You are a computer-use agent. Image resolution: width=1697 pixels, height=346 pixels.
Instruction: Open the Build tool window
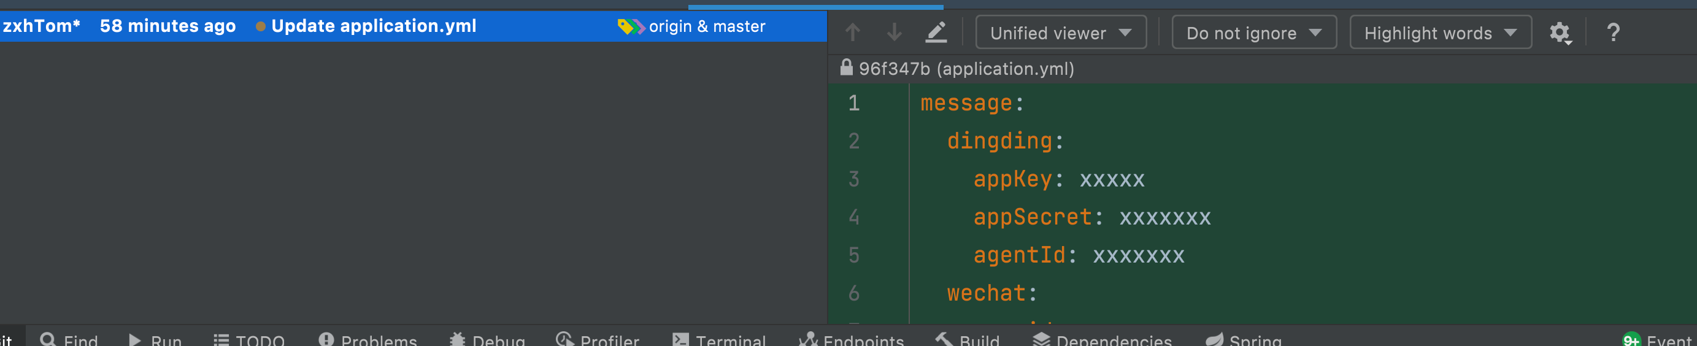click(968, 339)
